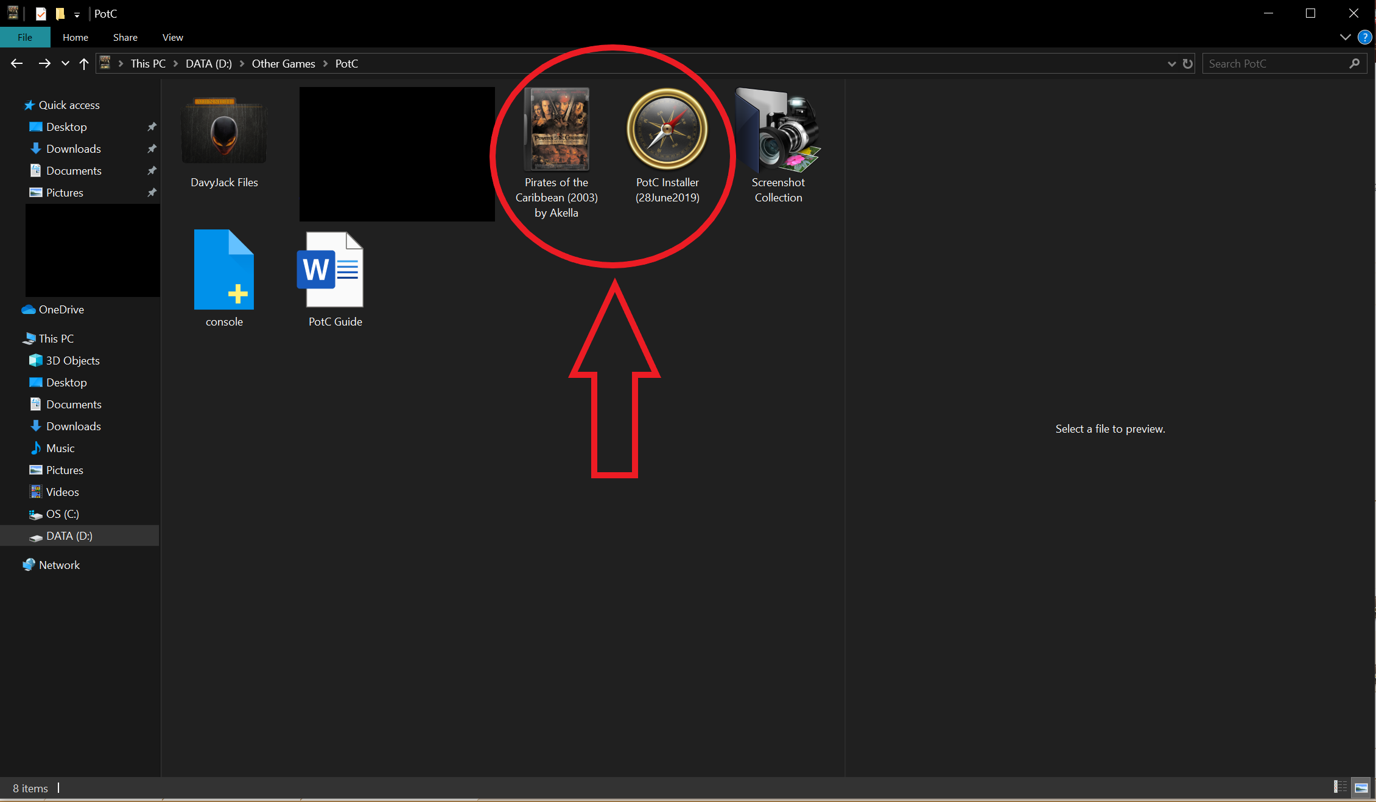Refresh the PotC folder view
This screenshot has width=1376, height=802.
pos(1188,63)
